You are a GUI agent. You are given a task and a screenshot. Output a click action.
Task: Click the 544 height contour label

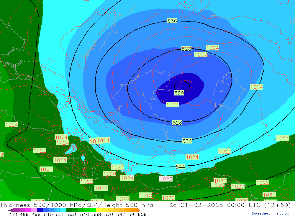180,167
